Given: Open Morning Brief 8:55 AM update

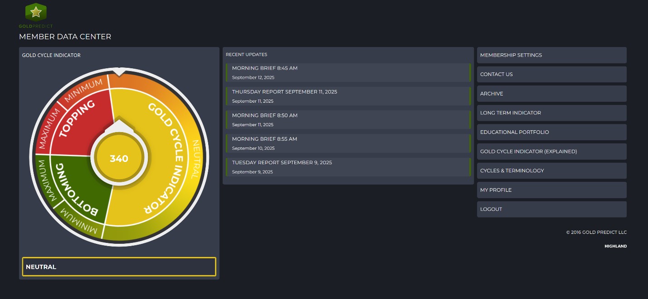Looking at the screenshot, I should (348, 143).
